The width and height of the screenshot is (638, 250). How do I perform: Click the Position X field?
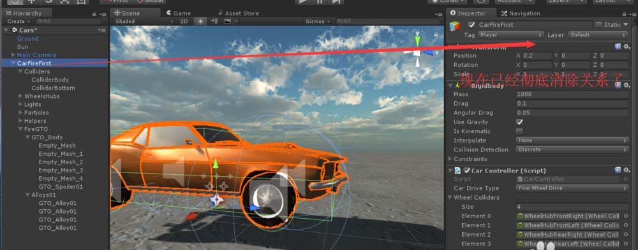tap(537, 55)
